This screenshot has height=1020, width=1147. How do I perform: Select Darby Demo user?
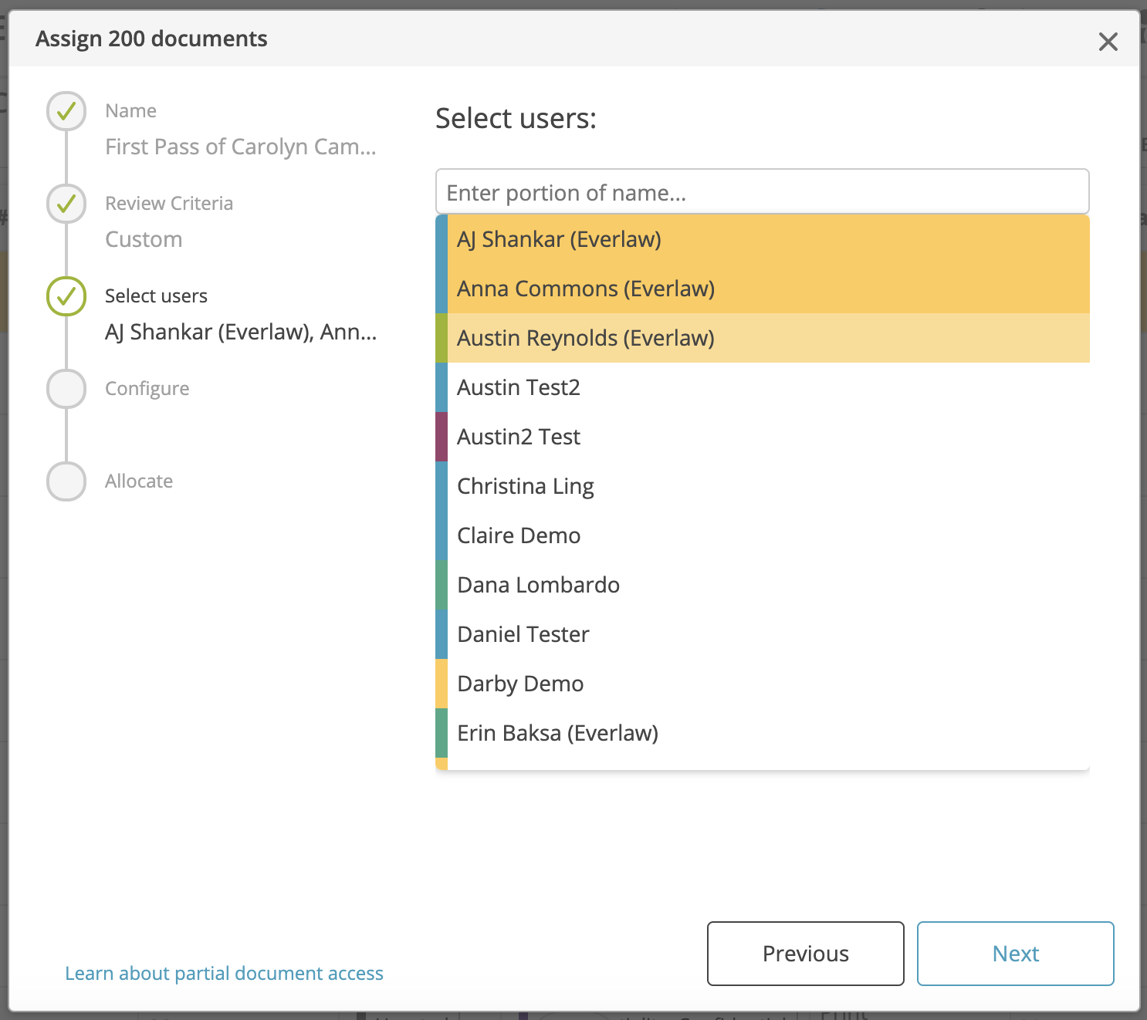click(x=763, y=684)
